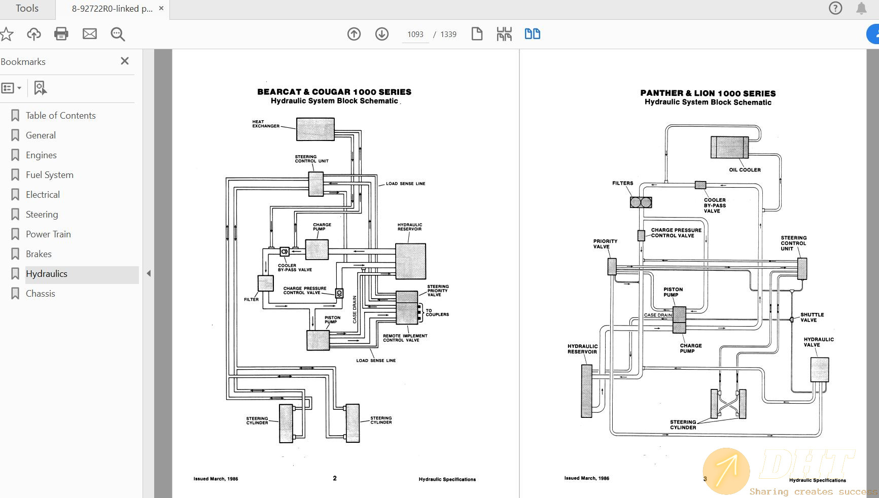The width and height of the screenshot is (879, 498).
Task: Open bookmarks options dropdown
Action: (x=12, y=88)
